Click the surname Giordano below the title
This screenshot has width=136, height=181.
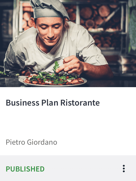point(42,142)
